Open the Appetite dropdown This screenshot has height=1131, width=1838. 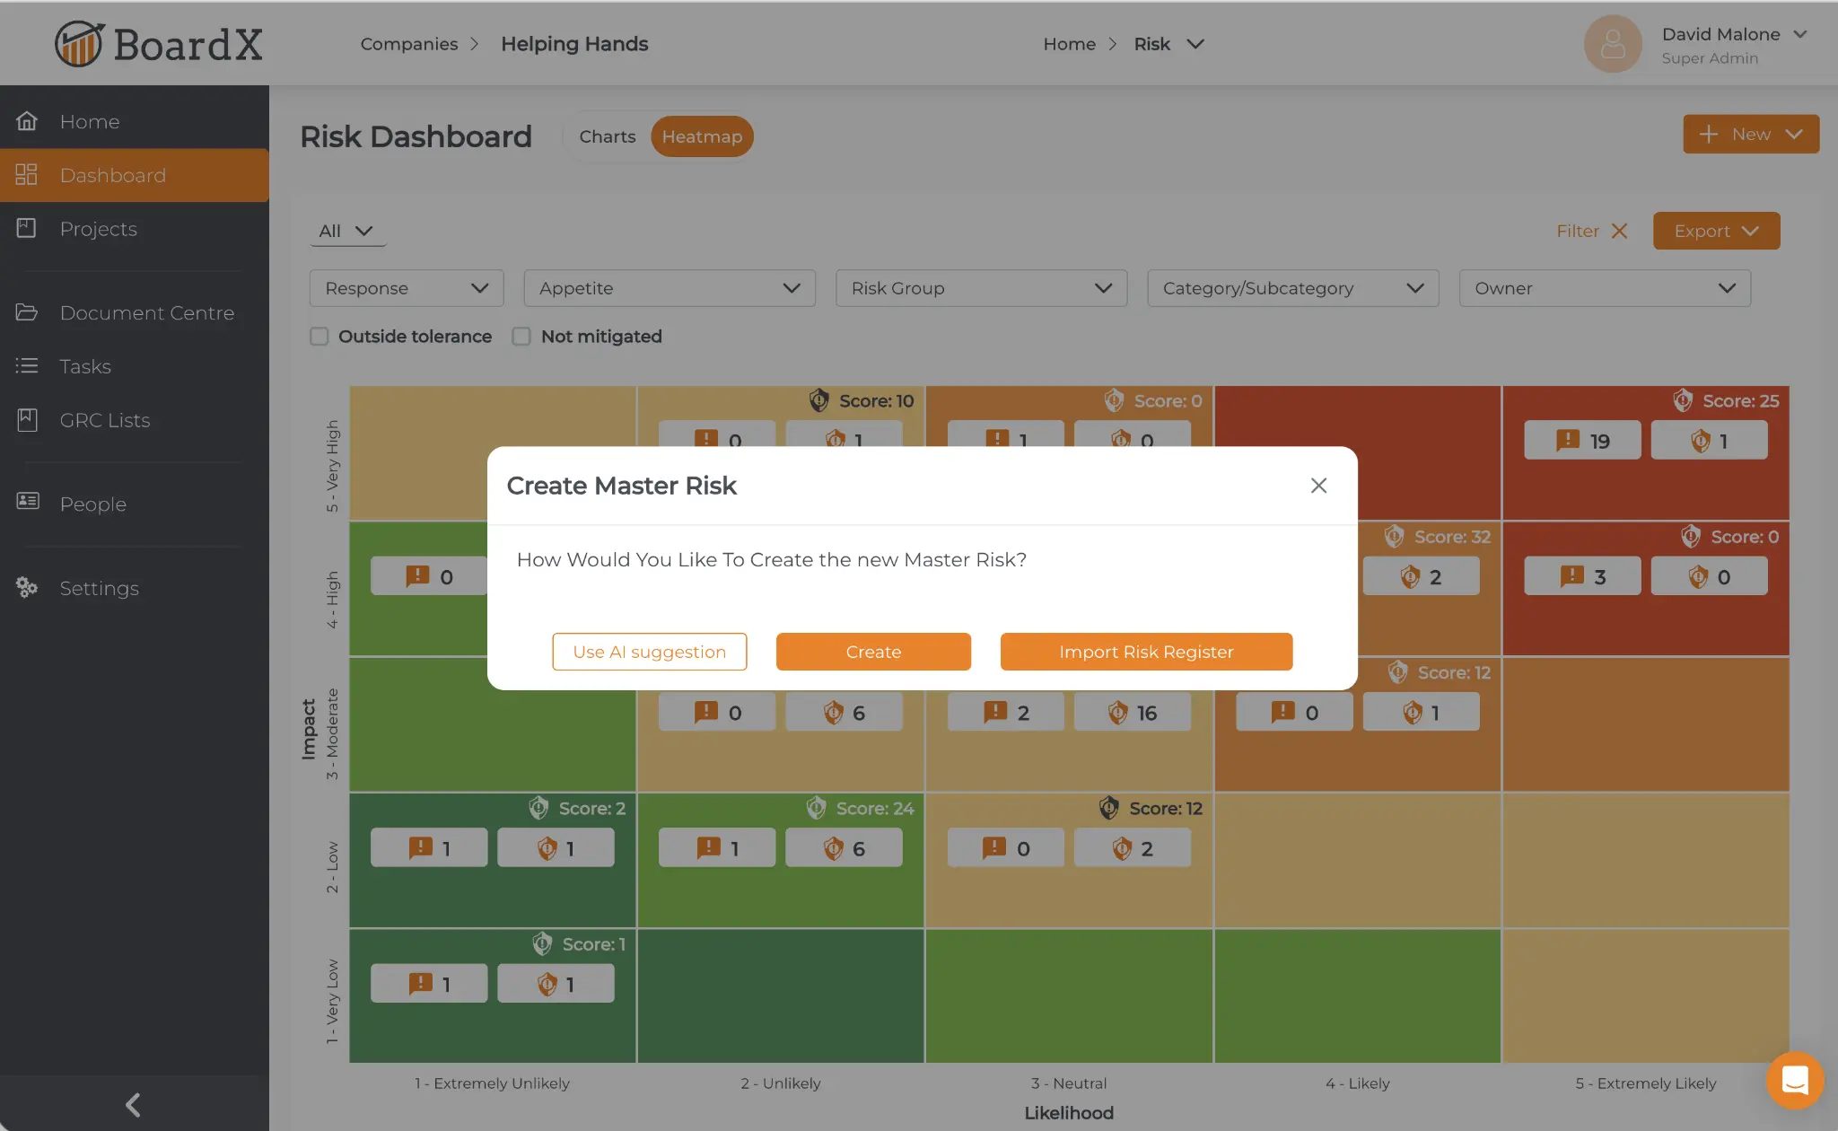coord(669,288)
